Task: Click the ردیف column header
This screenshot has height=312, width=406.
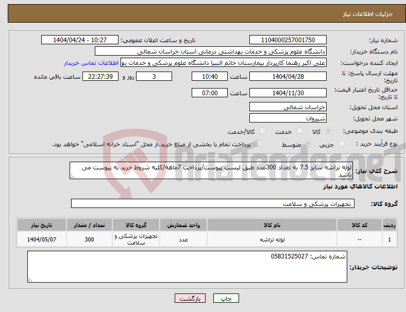Action: click(x=390, y=225)
